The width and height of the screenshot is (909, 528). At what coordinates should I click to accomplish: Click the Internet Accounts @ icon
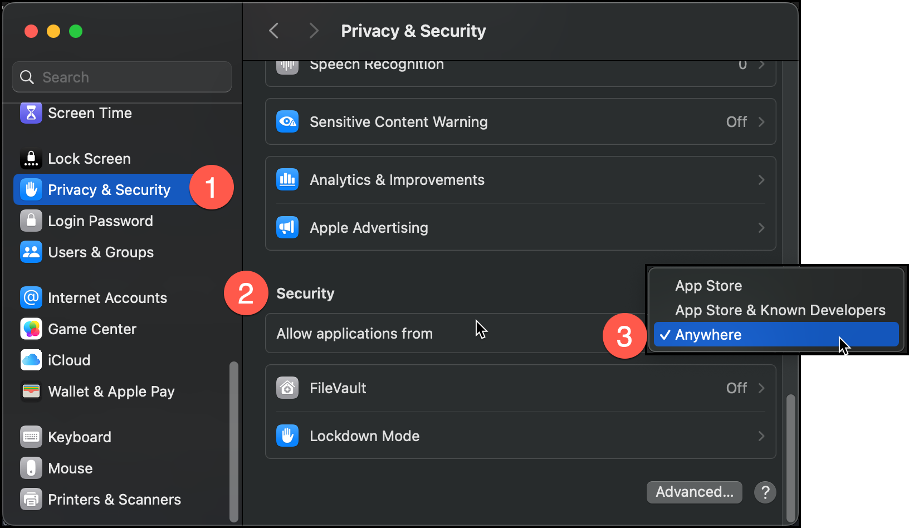31,298
